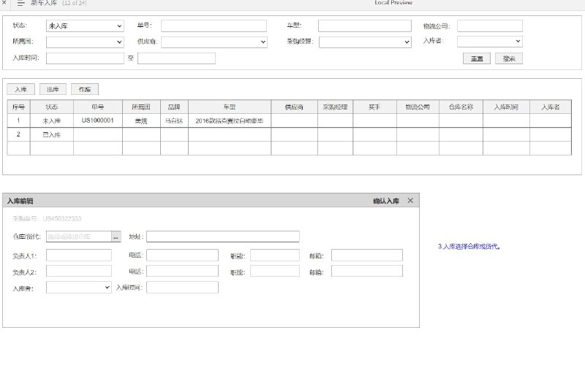Focus the 邮箱 field in 负责人2 row
The image size is (585, 384).
tap(367, 271)
